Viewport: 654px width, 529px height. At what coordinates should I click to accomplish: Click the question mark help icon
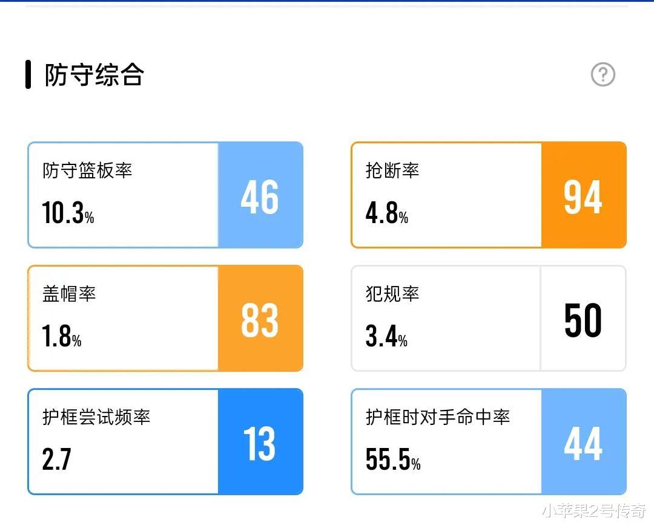[x=603, y=75]
